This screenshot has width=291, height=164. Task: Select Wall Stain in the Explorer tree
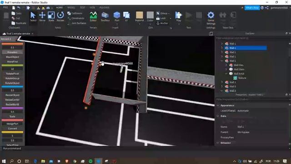coord(239,69)
